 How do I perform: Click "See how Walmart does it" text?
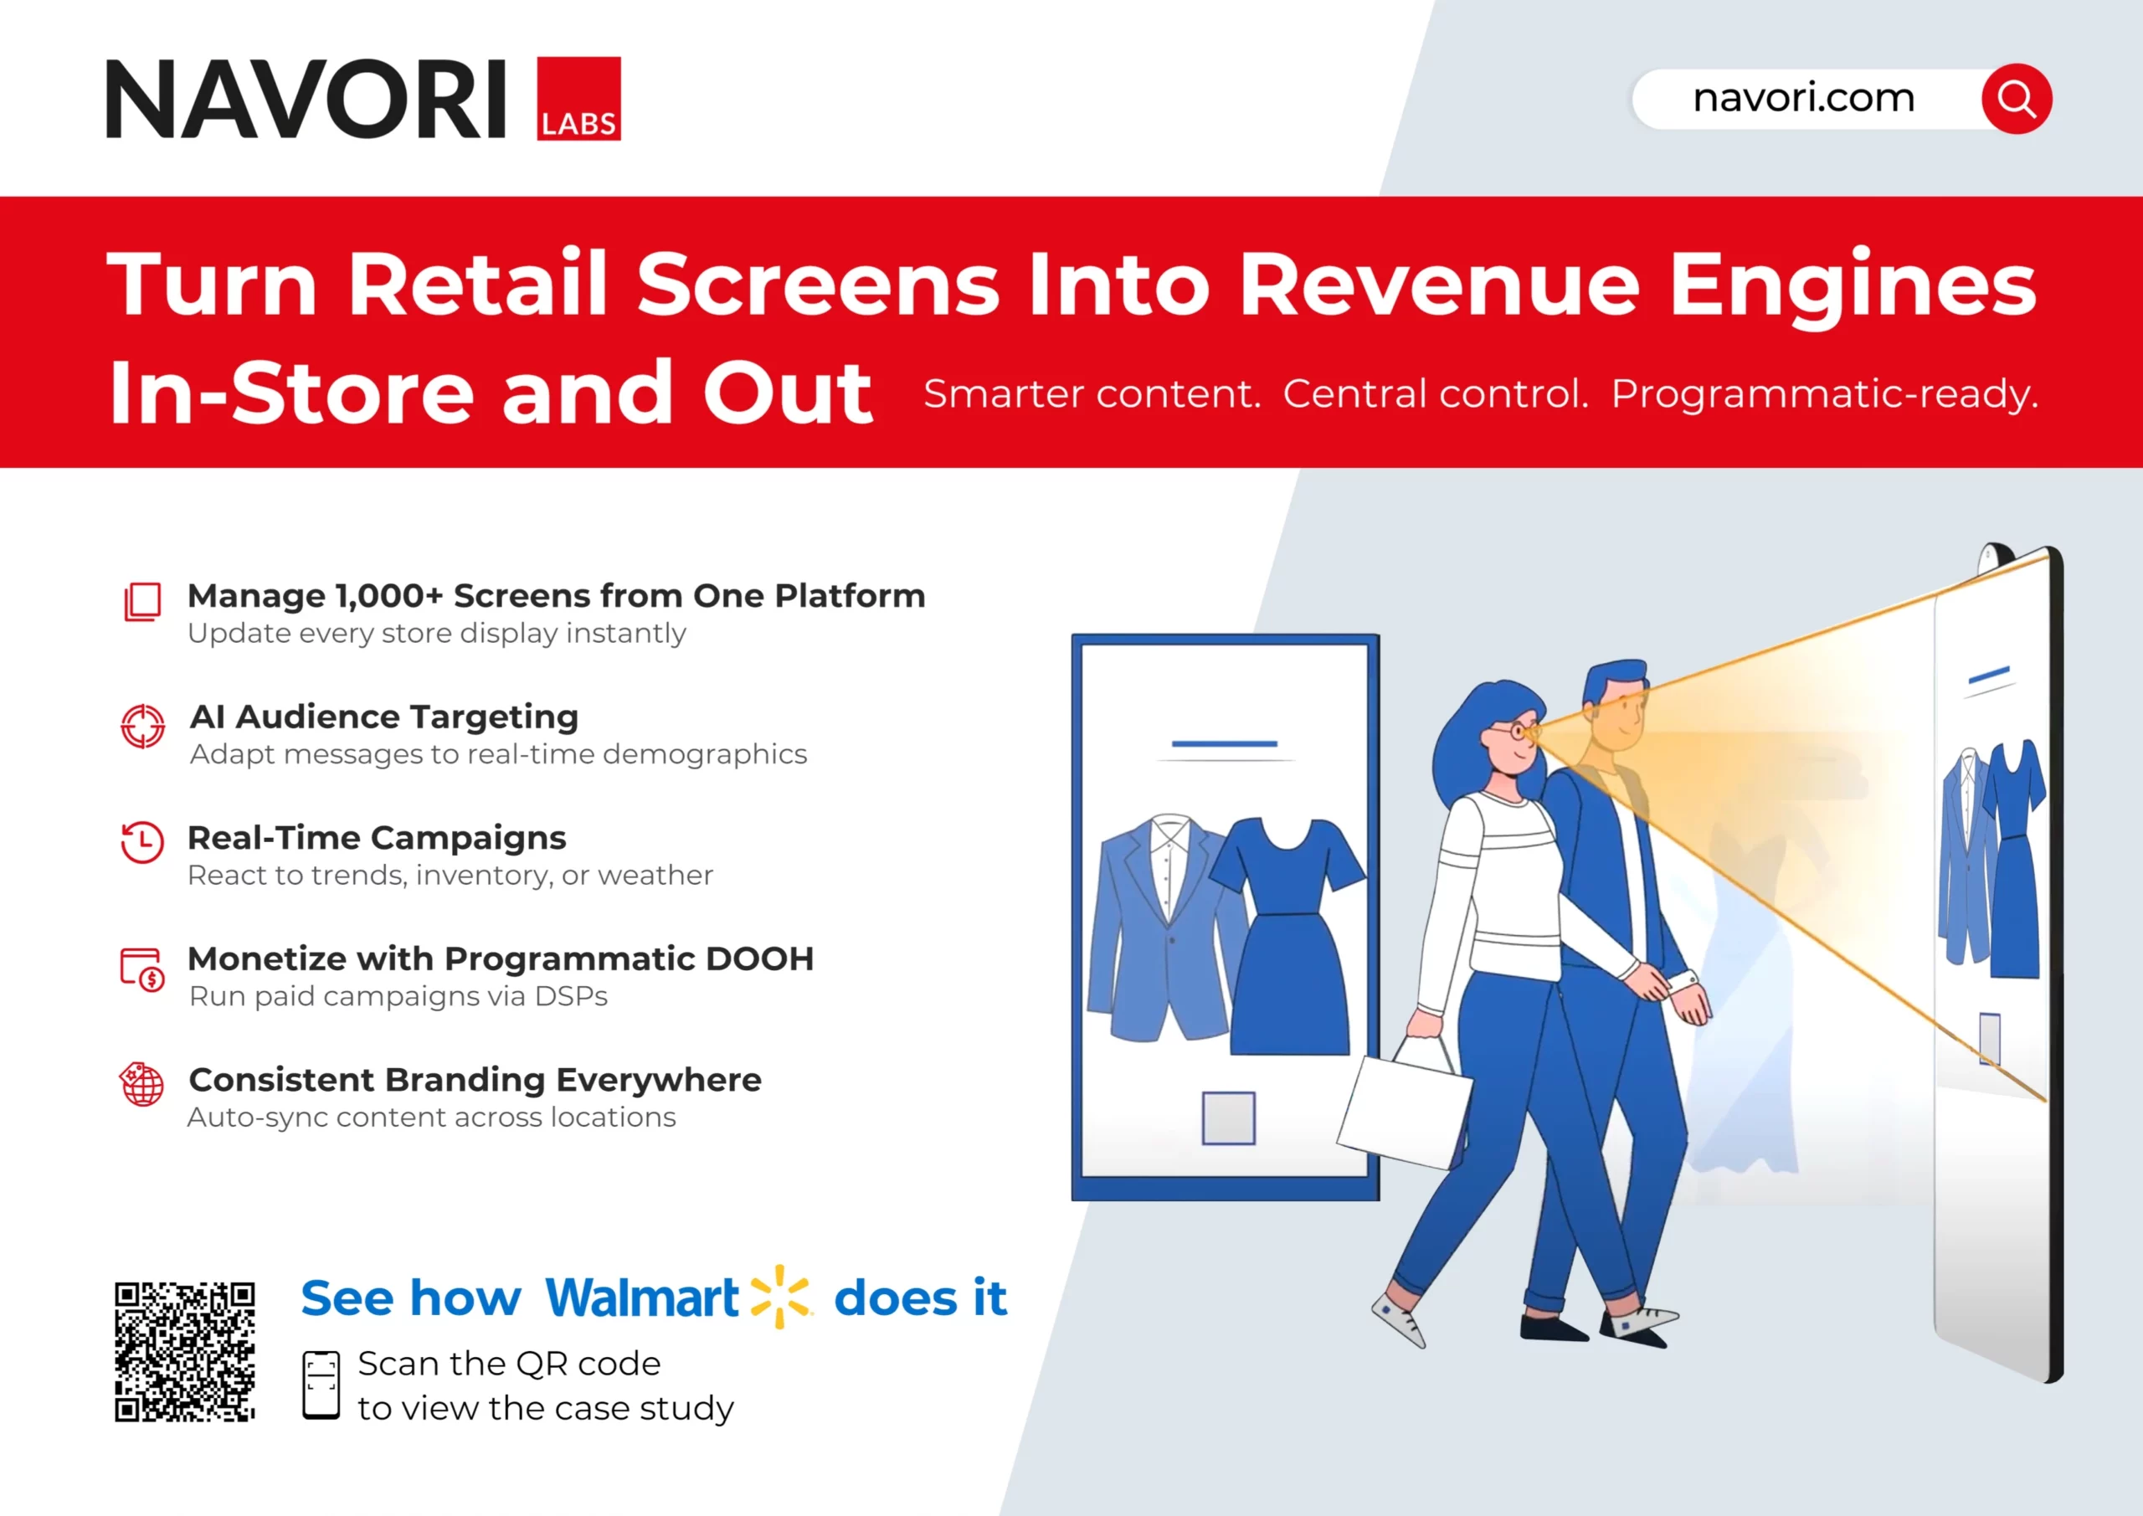(653, 1298)
